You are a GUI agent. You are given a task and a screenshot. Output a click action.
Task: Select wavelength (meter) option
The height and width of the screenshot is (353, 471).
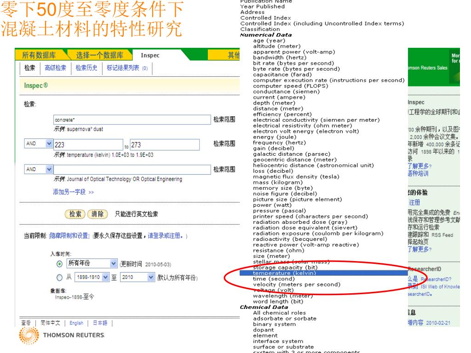point(283,296)
